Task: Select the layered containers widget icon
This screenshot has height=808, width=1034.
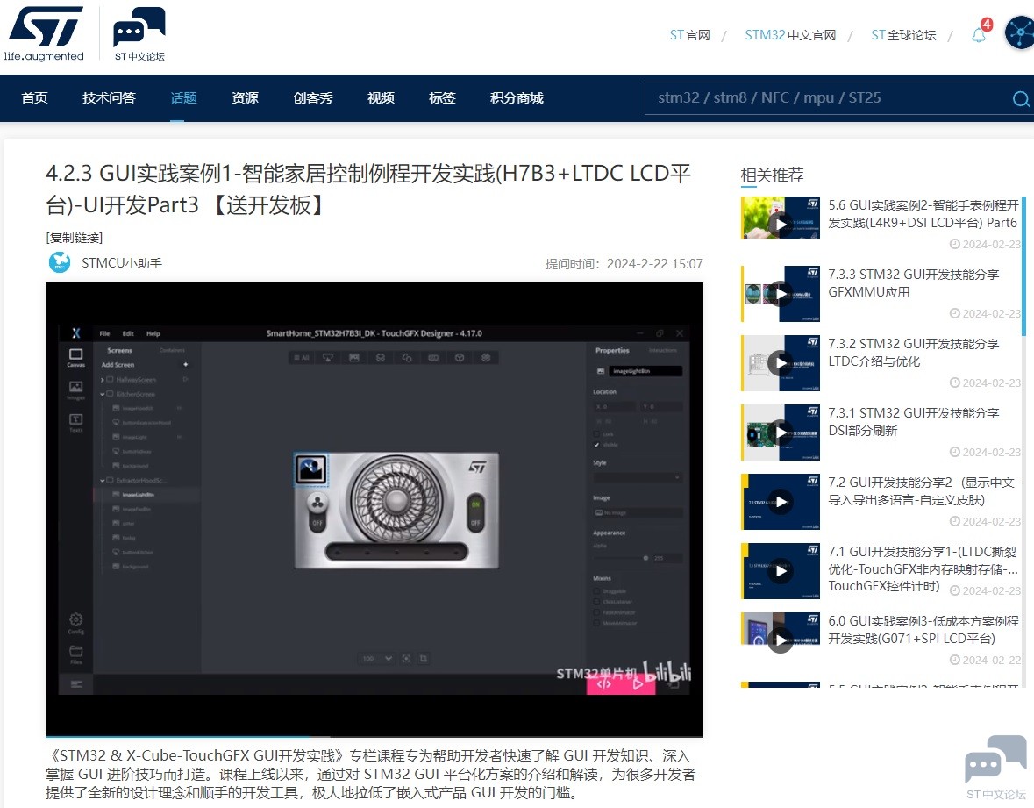Action: coord(381,357)
